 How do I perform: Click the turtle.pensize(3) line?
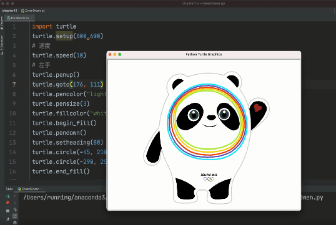pos(61,103)
